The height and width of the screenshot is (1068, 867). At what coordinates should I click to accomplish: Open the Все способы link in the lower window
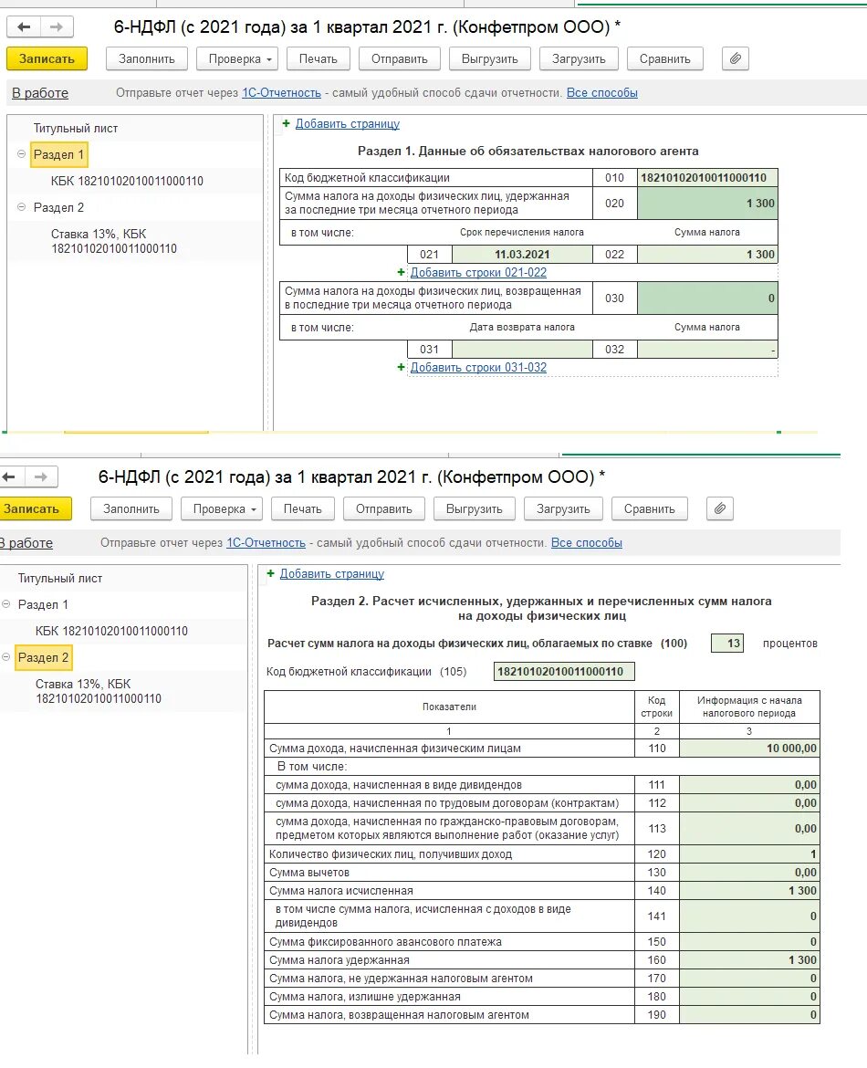tap(587, 543)
